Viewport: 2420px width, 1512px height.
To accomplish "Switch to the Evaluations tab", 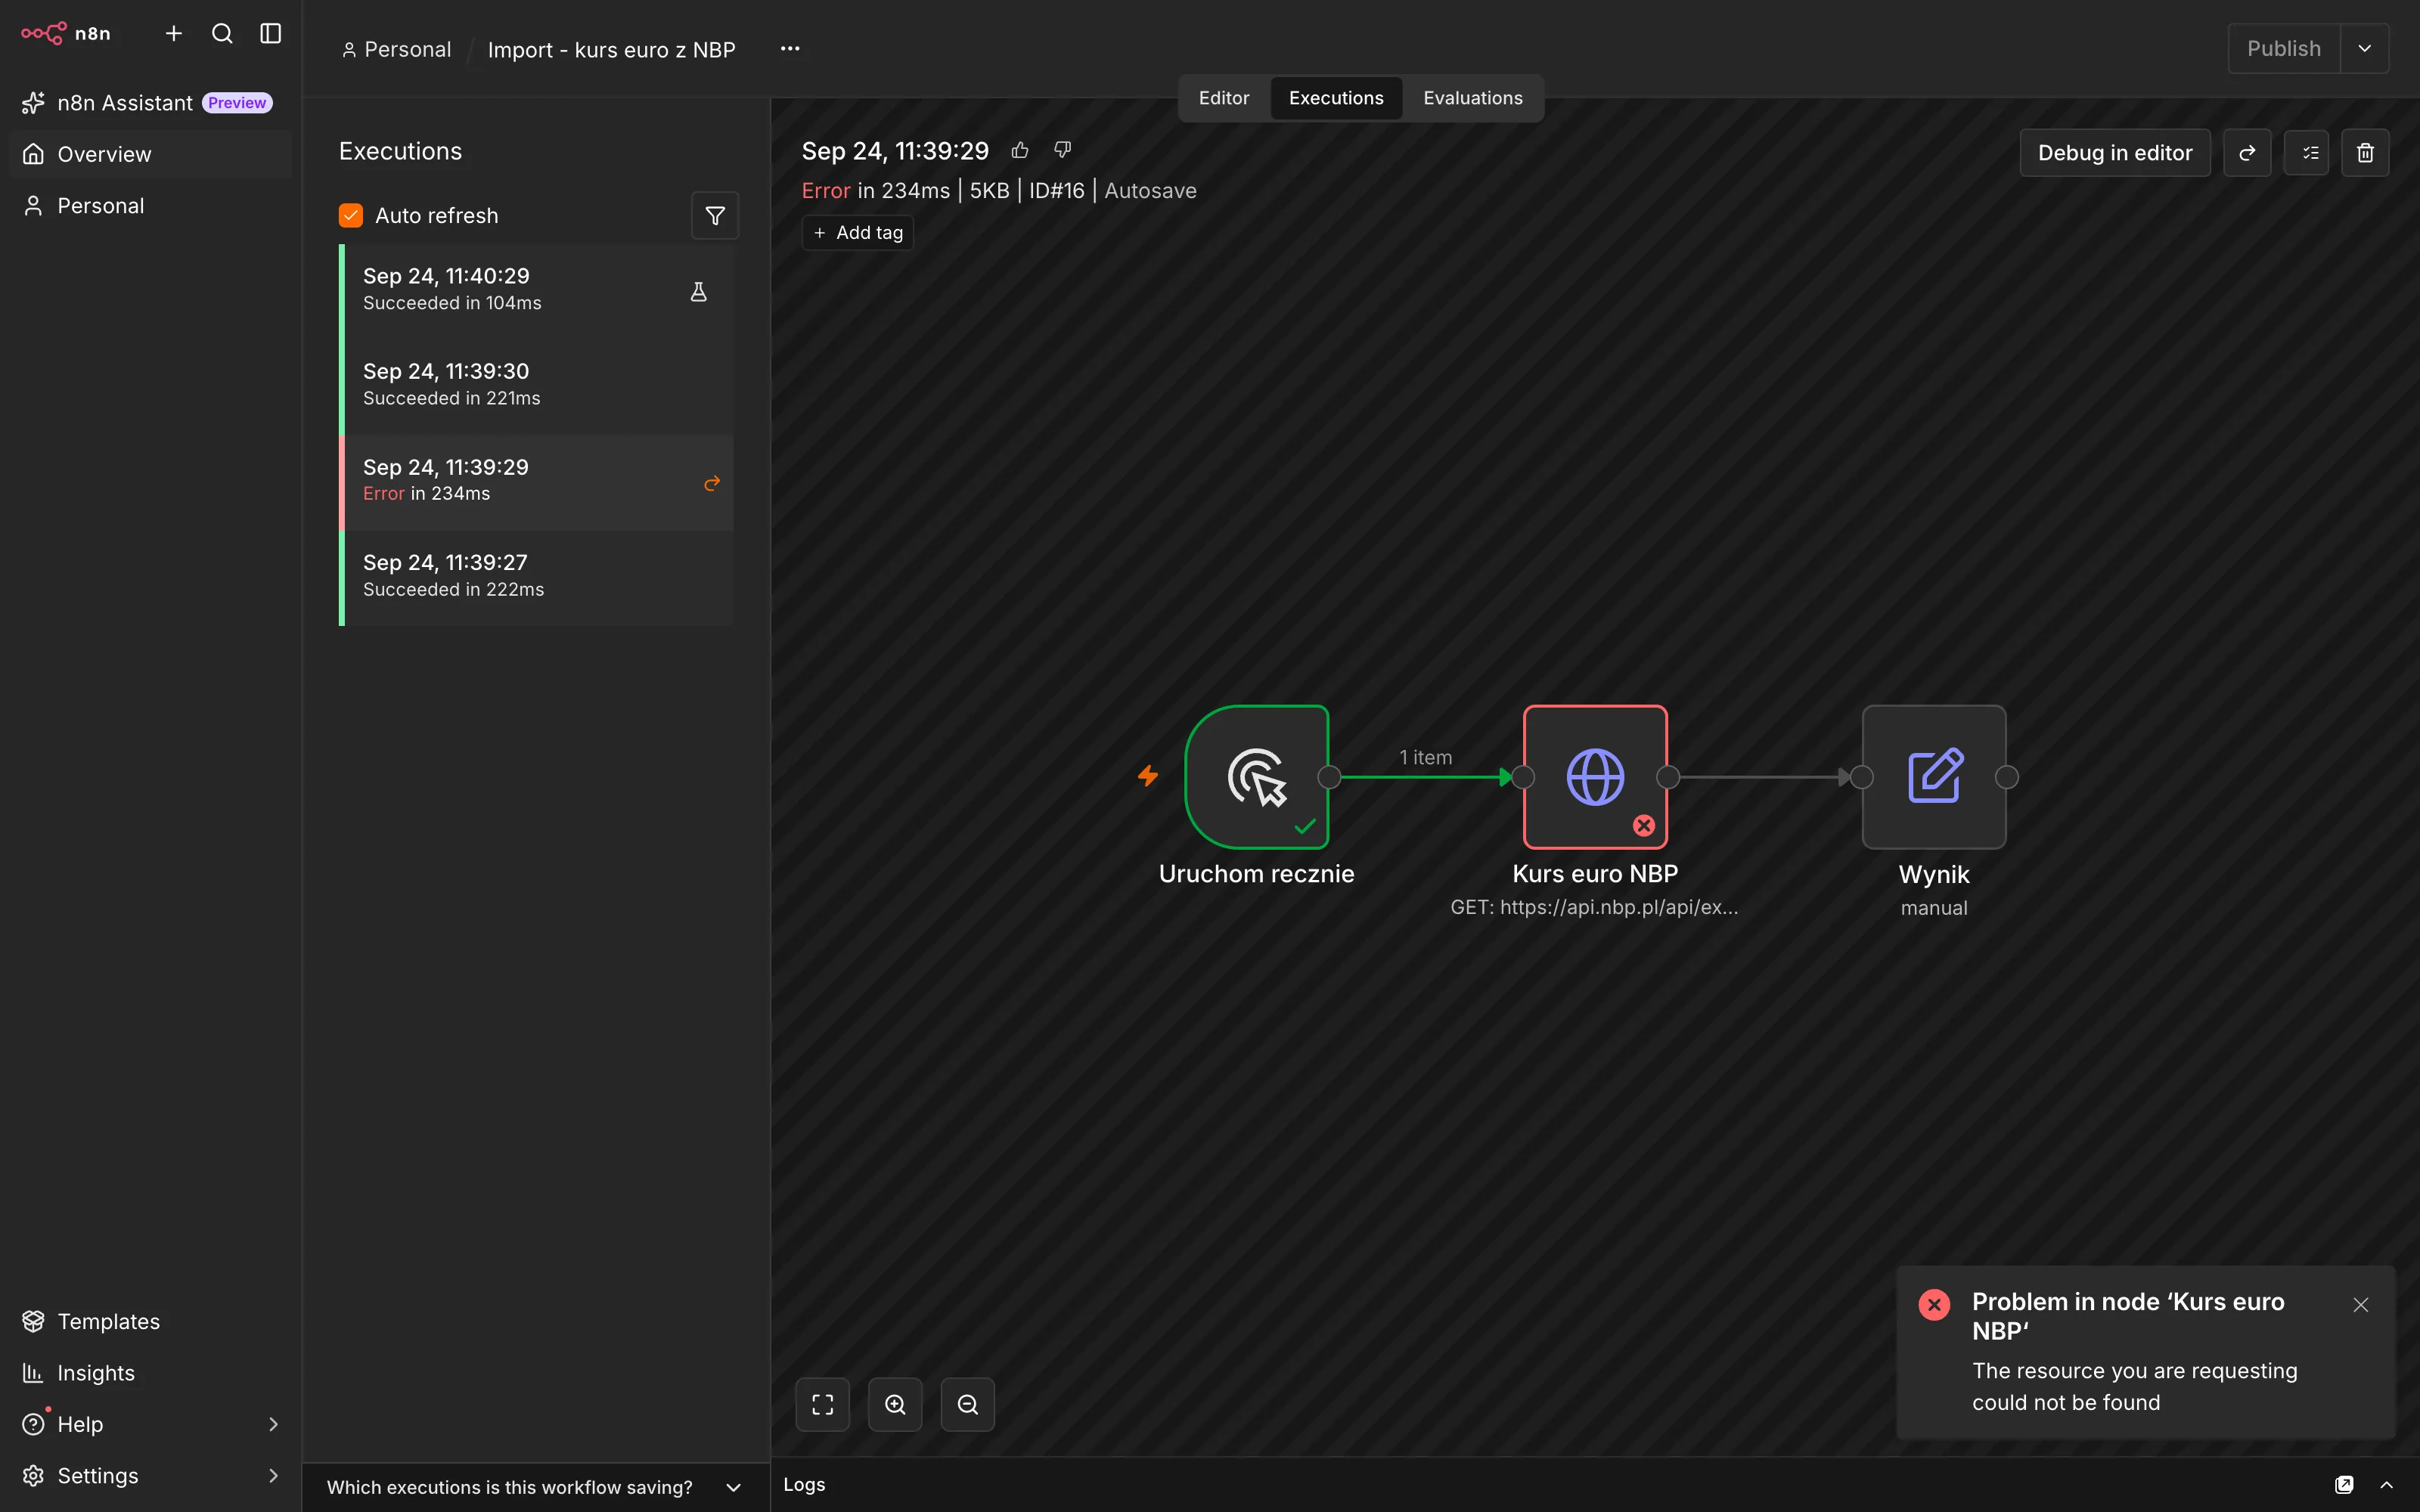I will (x=1473, y=98).
